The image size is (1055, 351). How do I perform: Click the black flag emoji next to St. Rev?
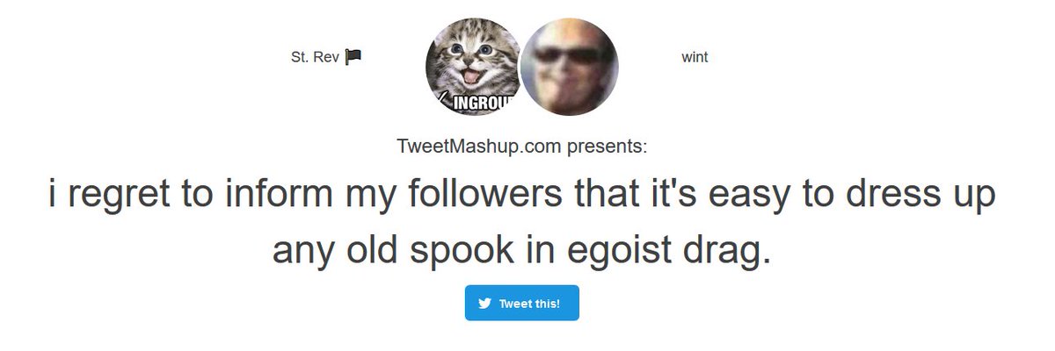[x=353, y=57]
